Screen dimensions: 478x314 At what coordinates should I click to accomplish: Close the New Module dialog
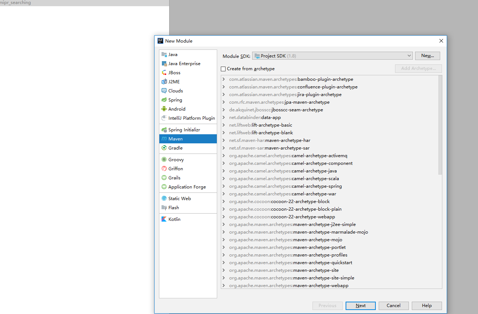(441, 41)
